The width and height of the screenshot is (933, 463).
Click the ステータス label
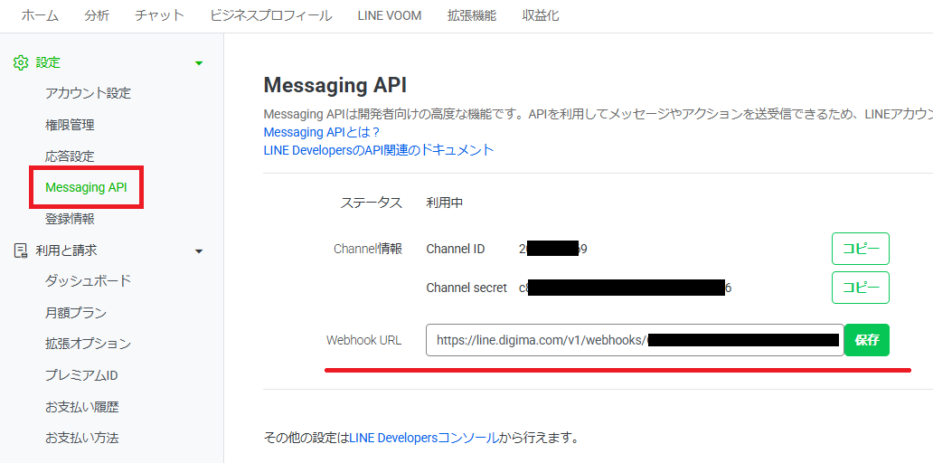tap(372, 203)
